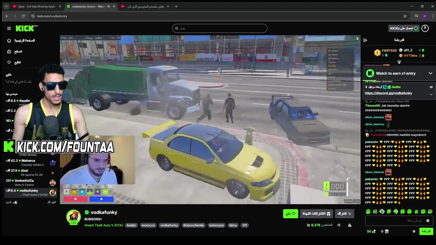Open the channel points balance showing 50
This screenshot has width=436, height=245.
(371, 231)
